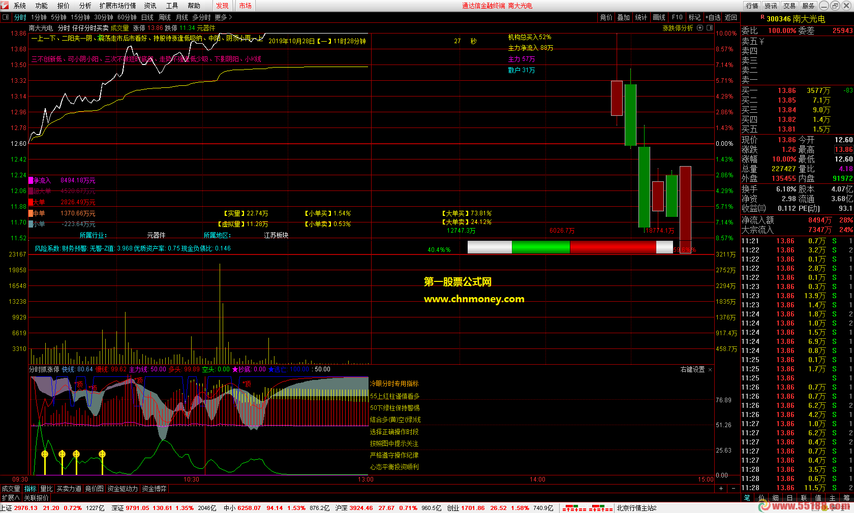Select the 日线 period tab
This screenshot has height=513, width=854.
[x=147, y=17]
